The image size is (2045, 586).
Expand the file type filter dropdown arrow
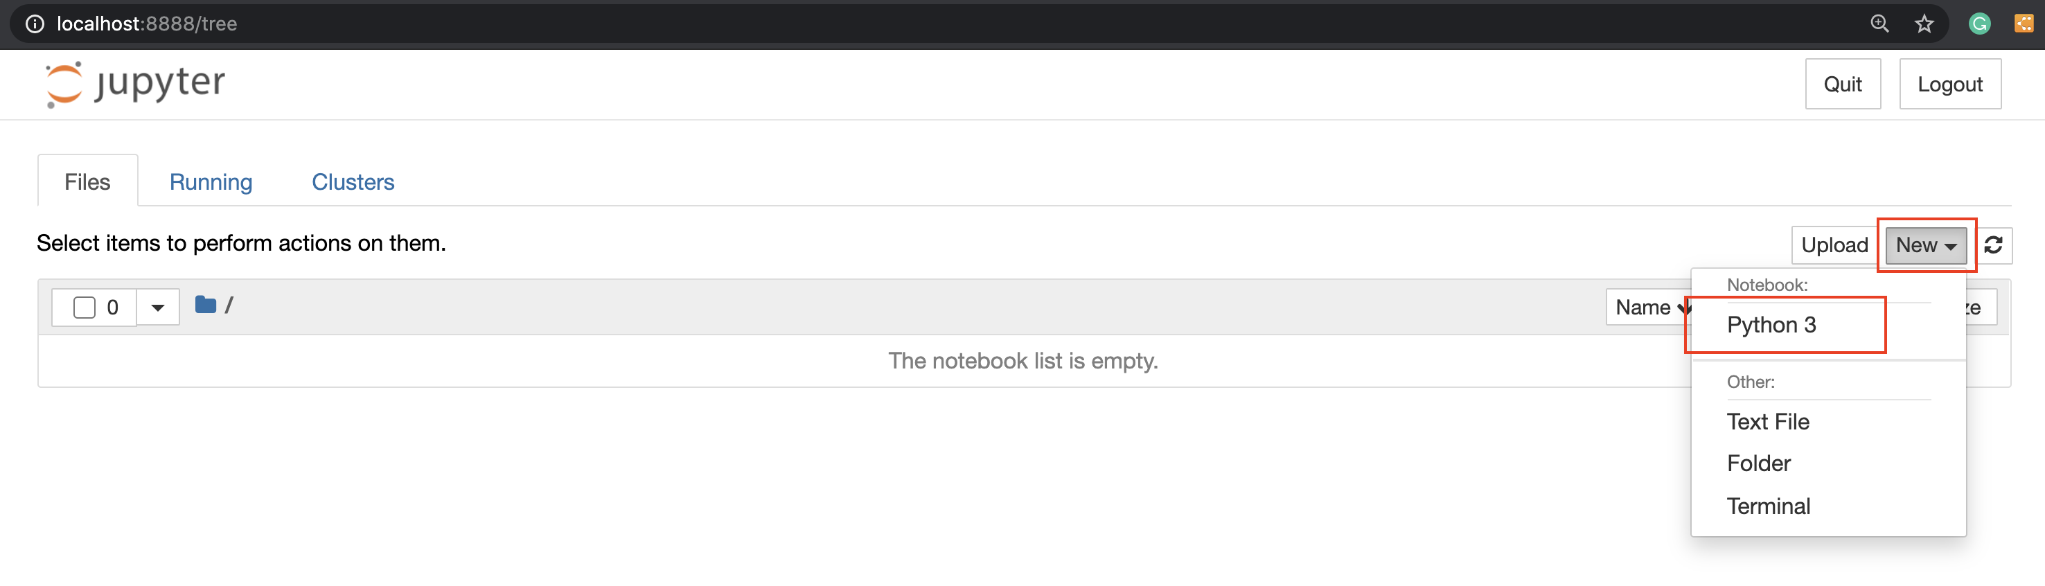(157, 306)
